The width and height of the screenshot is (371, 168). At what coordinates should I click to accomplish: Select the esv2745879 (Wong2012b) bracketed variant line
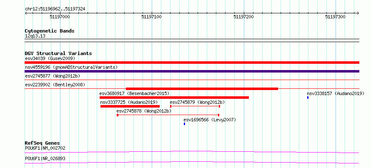195,106
